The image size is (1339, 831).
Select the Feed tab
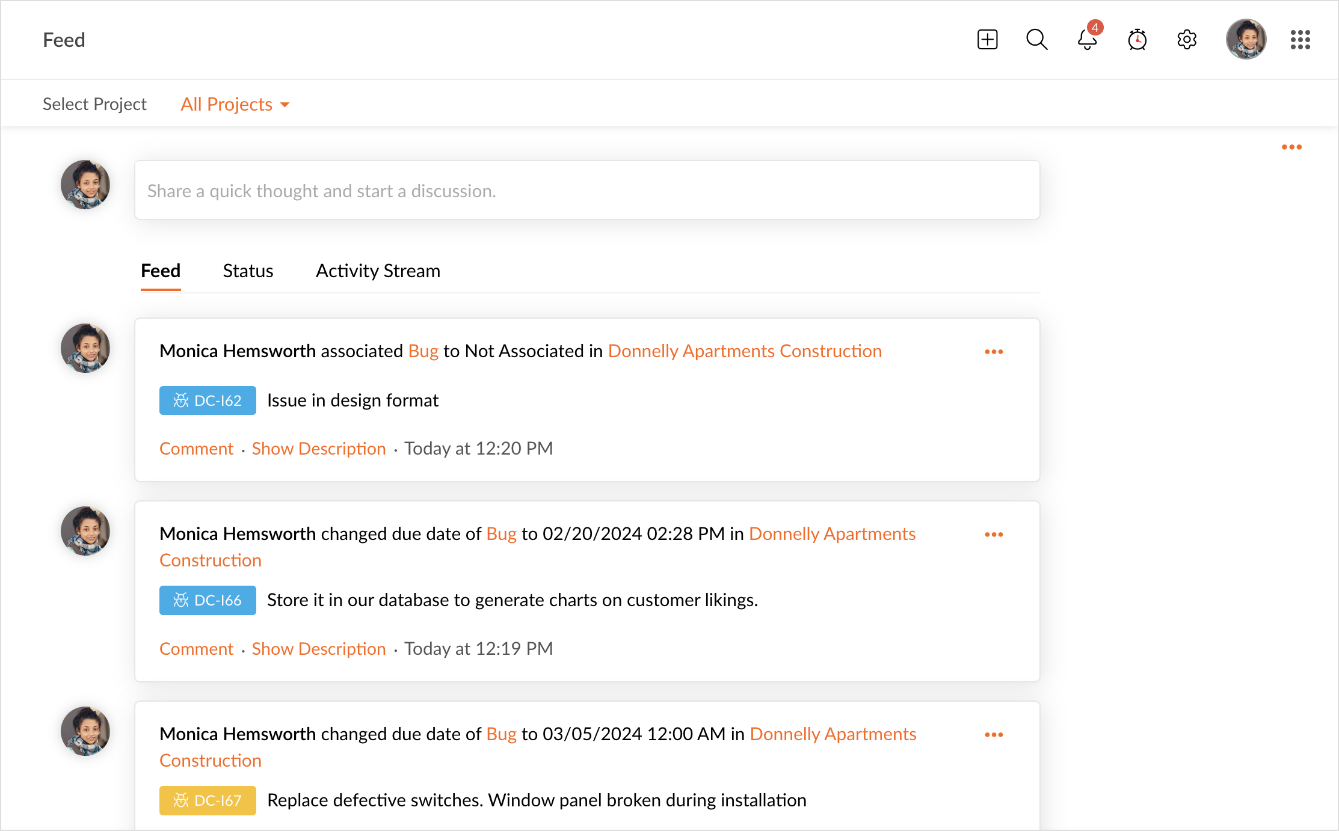pos(161,271)
